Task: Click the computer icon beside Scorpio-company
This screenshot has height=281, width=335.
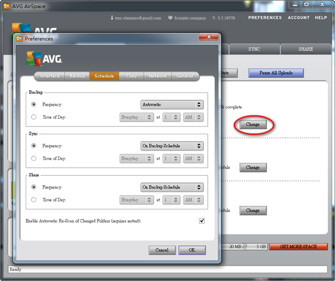Action: [170, 17]
